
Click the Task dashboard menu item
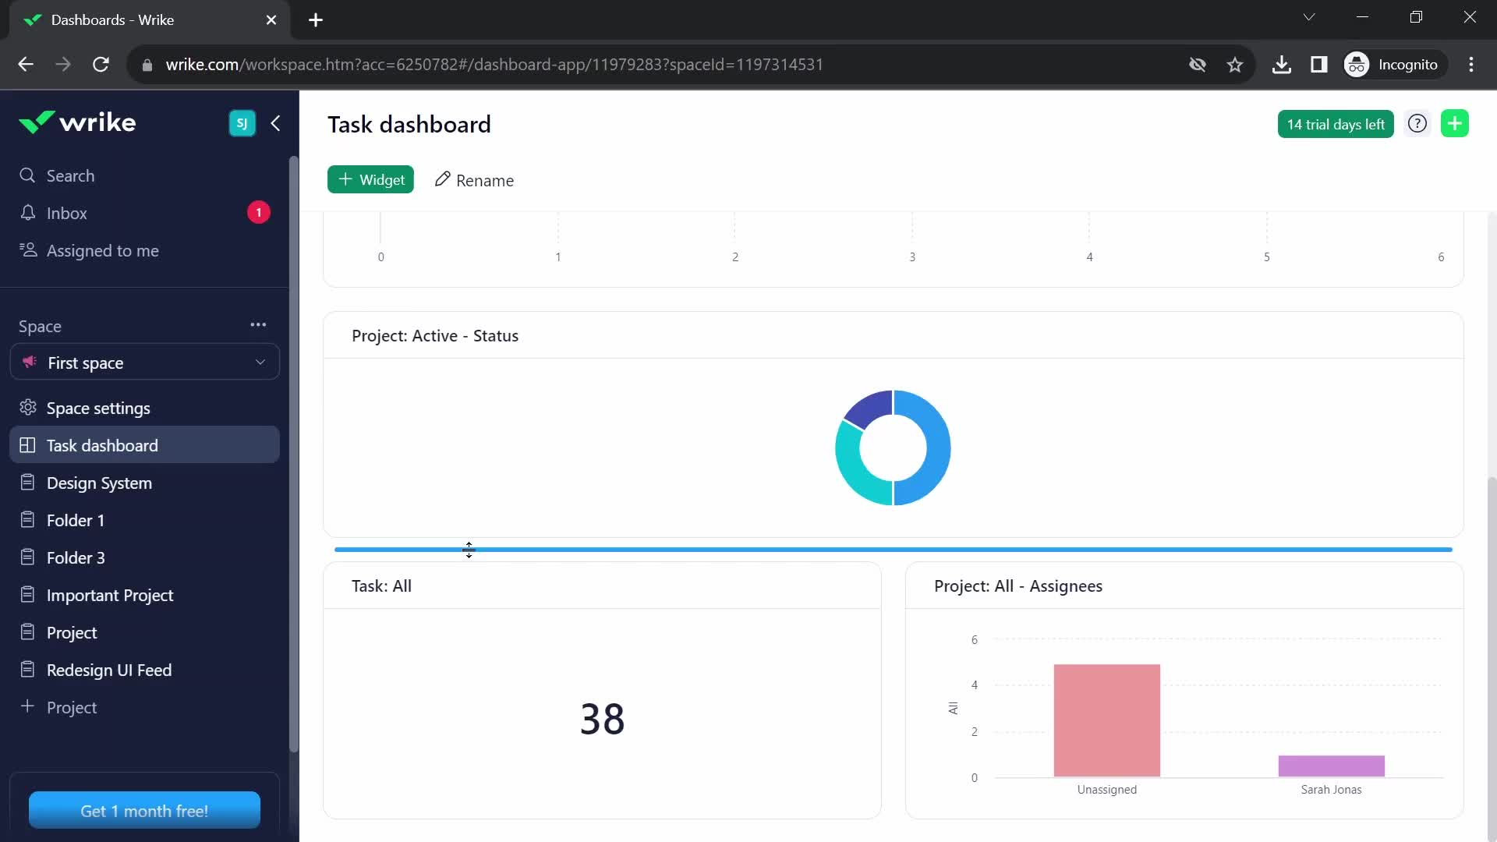tap(102, 445)
